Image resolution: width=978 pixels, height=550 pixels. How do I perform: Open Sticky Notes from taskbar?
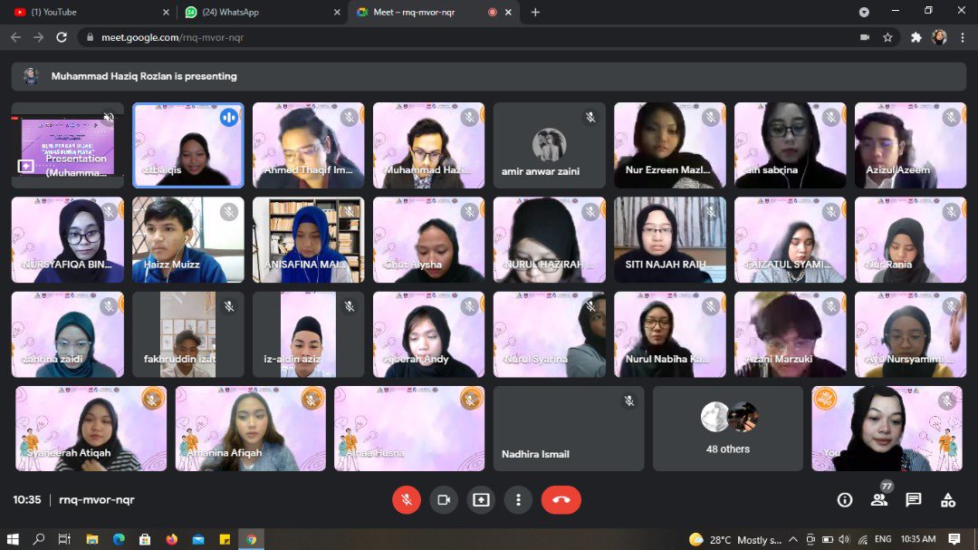(x=225, y=539)
